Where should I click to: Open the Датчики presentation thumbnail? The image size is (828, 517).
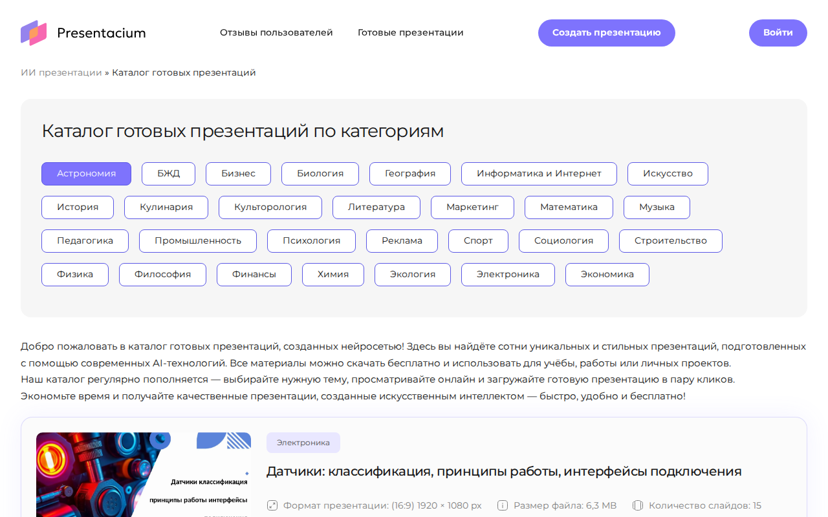144,475
